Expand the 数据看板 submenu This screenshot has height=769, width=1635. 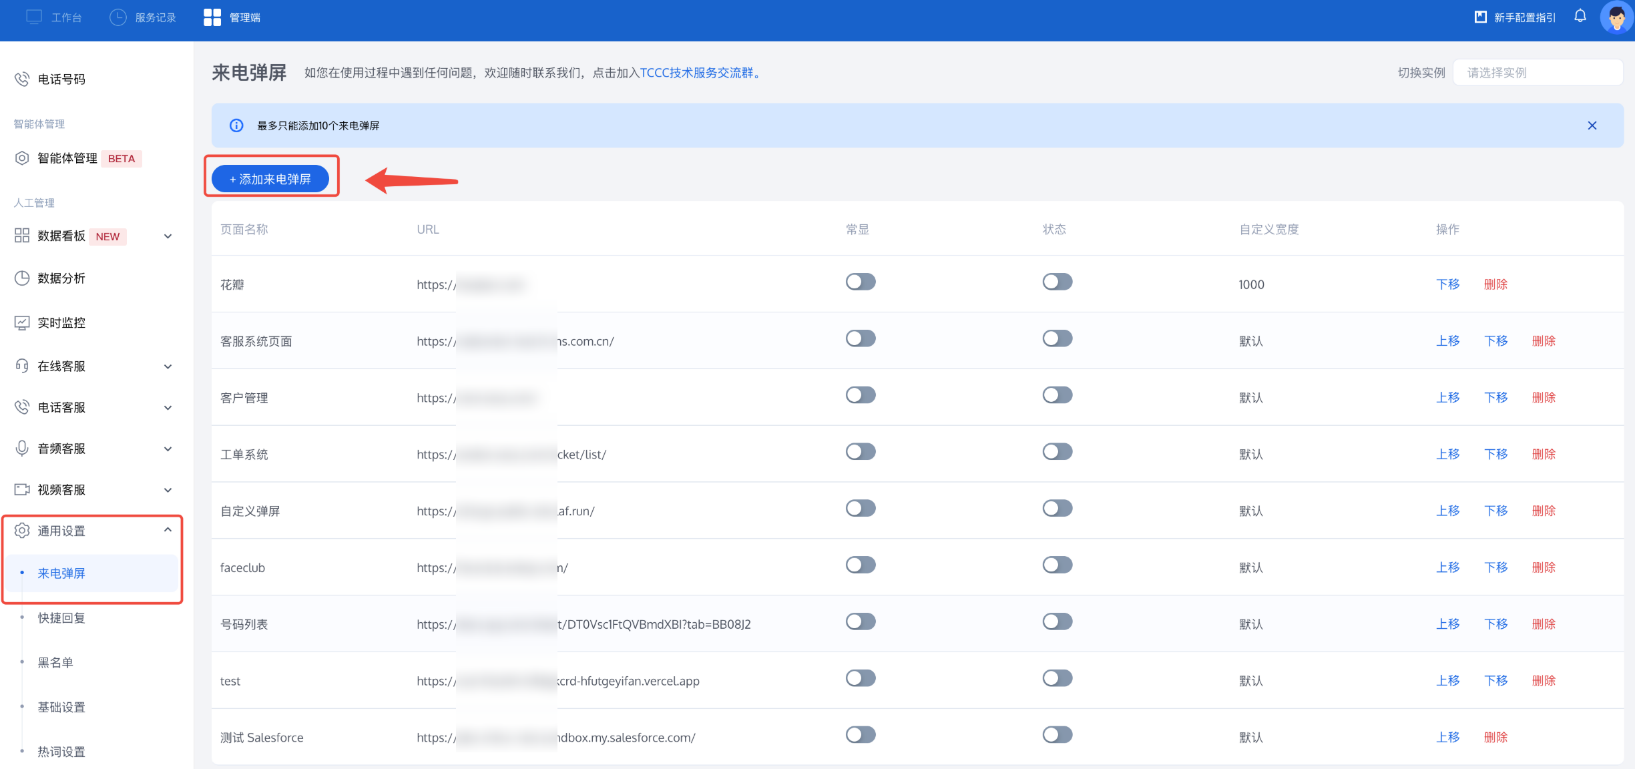coord(168,236)
